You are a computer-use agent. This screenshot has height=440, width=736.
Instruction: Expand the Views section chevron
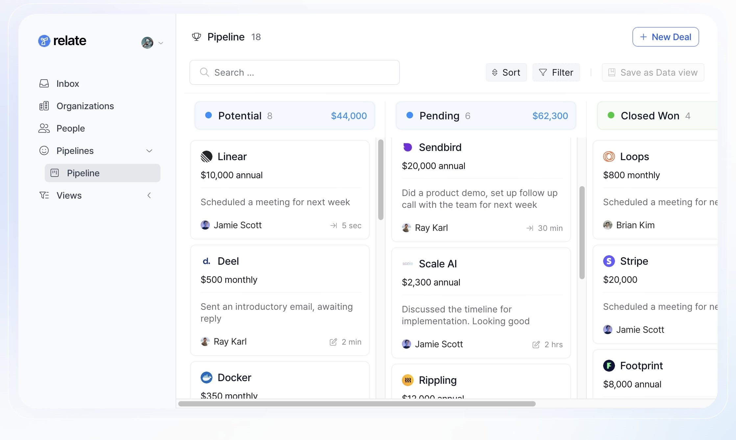pos(149,195)
